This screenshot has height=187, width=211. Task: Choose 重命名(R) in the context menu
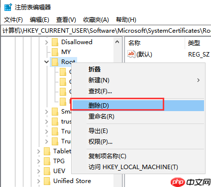click(x=138, y=117)
